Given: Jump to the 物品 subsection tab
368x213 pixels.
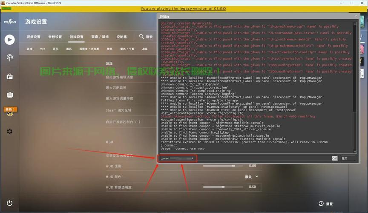Looking at the screenshot, I should pyautogui.click(x=109, y=49).
